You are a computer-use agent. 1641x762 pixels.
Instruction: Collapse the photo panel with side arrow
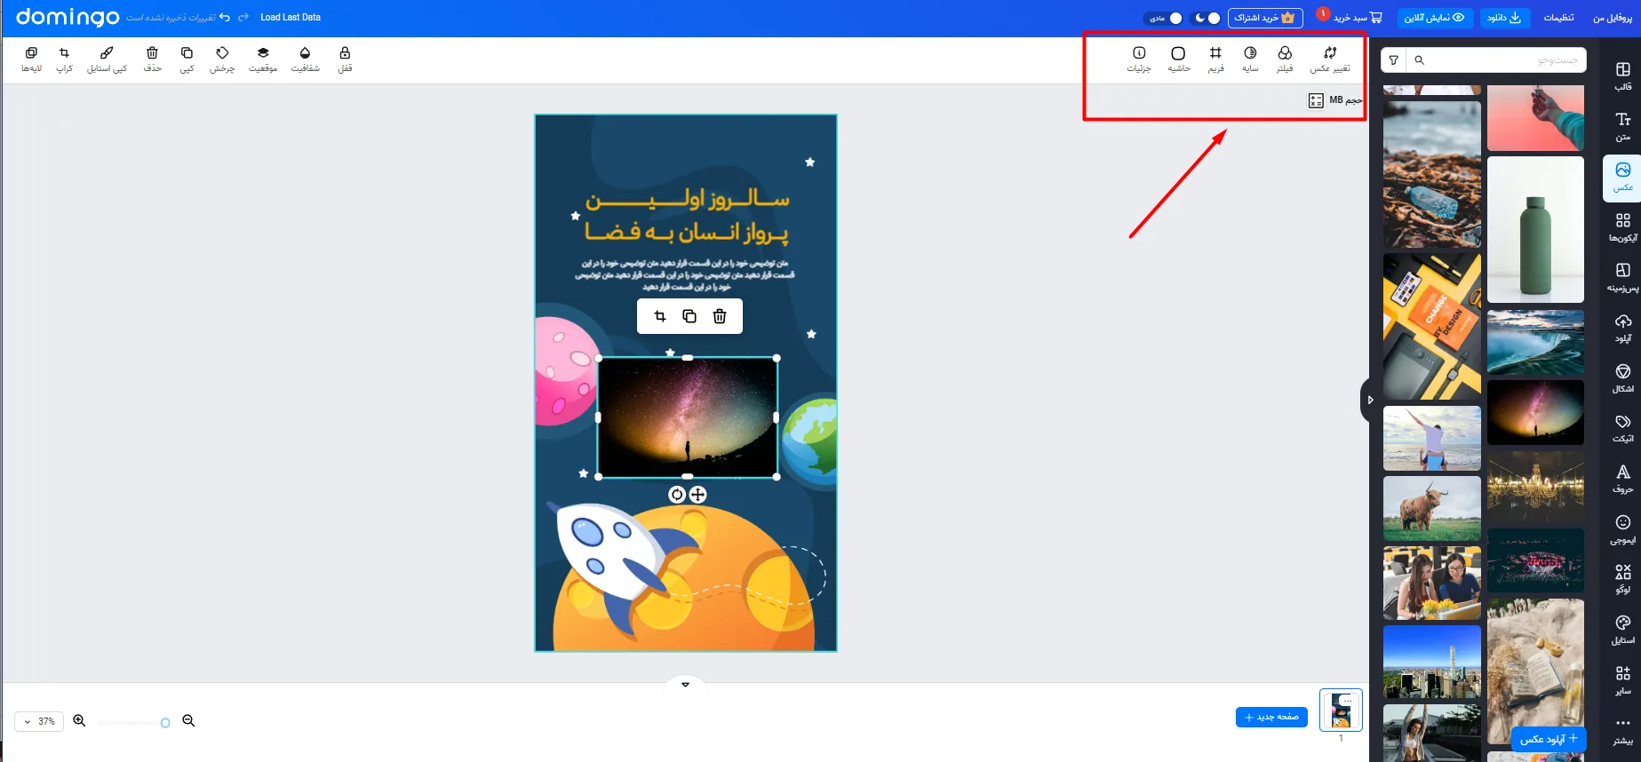(x=1369, y=400)
